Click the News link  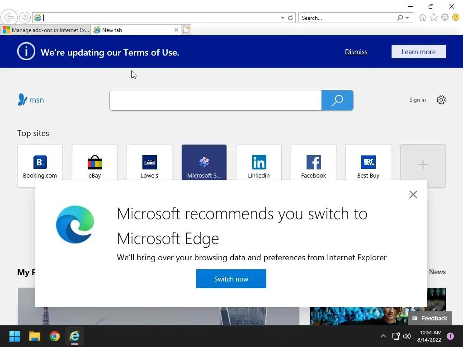(x=437, y=272)
